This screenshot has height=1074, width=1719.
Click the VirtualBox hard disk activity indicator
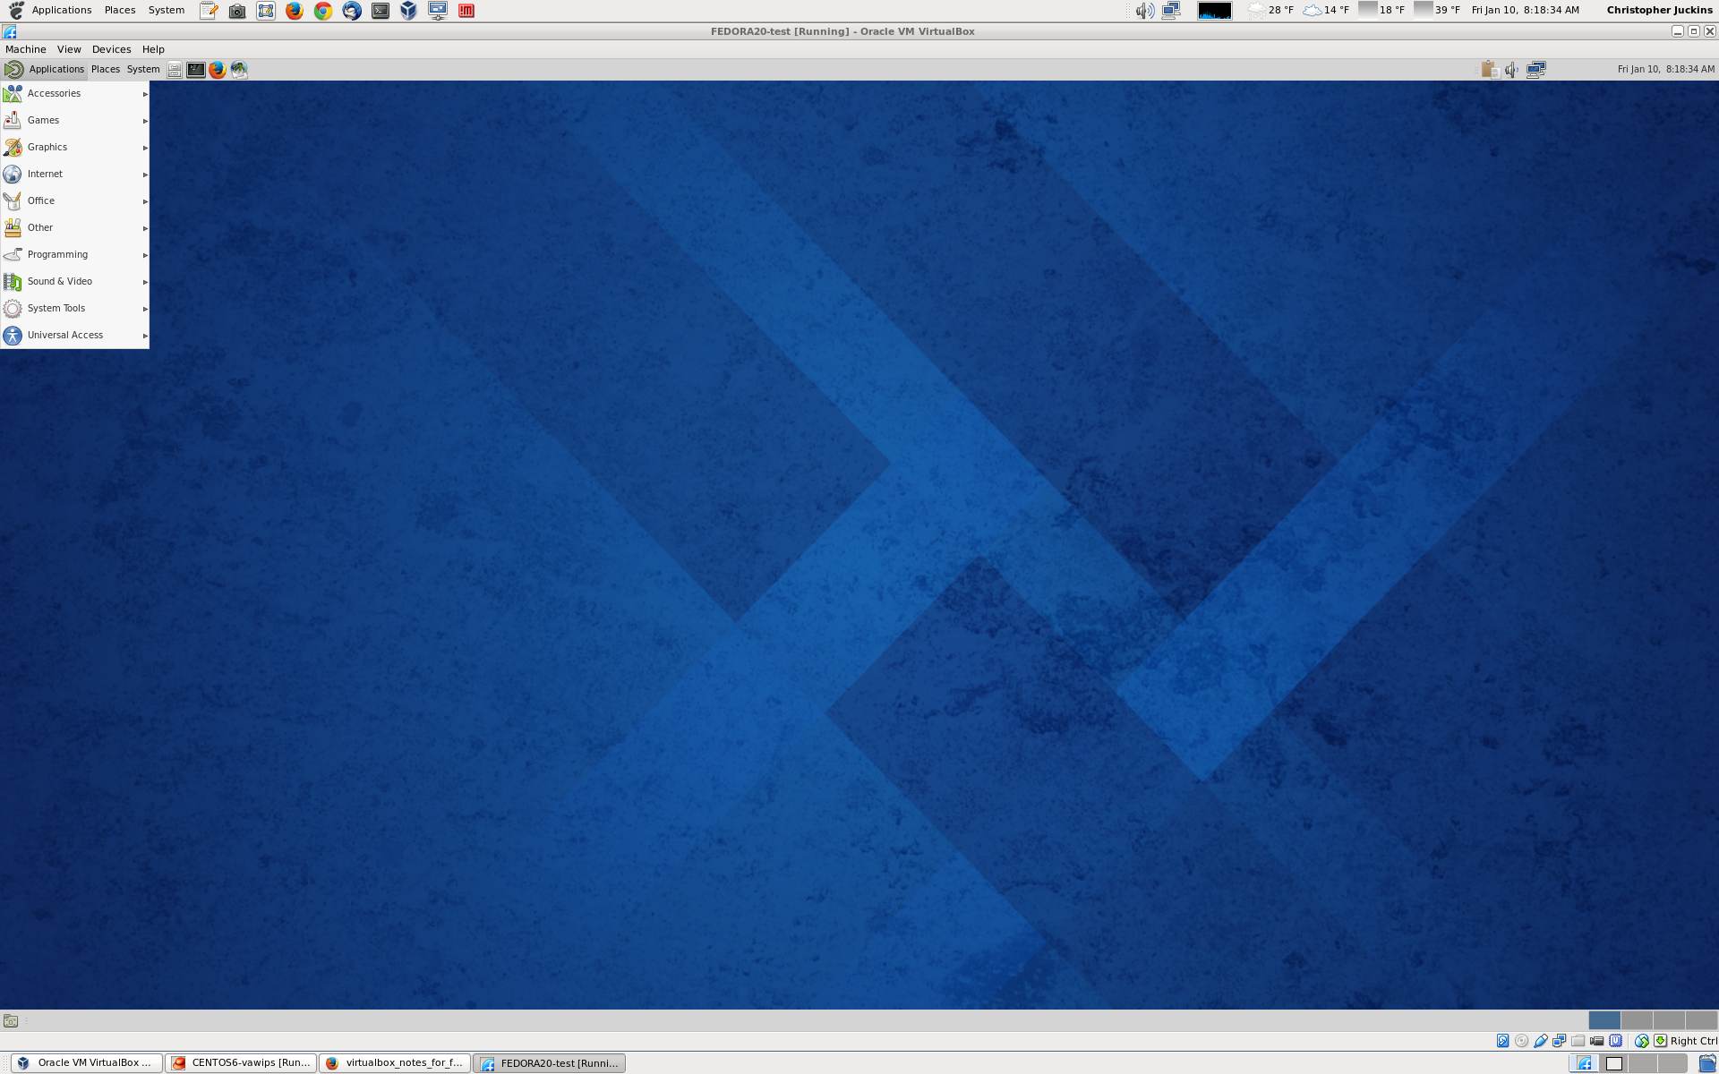pyautogui.click(x=1502, y=1041)
